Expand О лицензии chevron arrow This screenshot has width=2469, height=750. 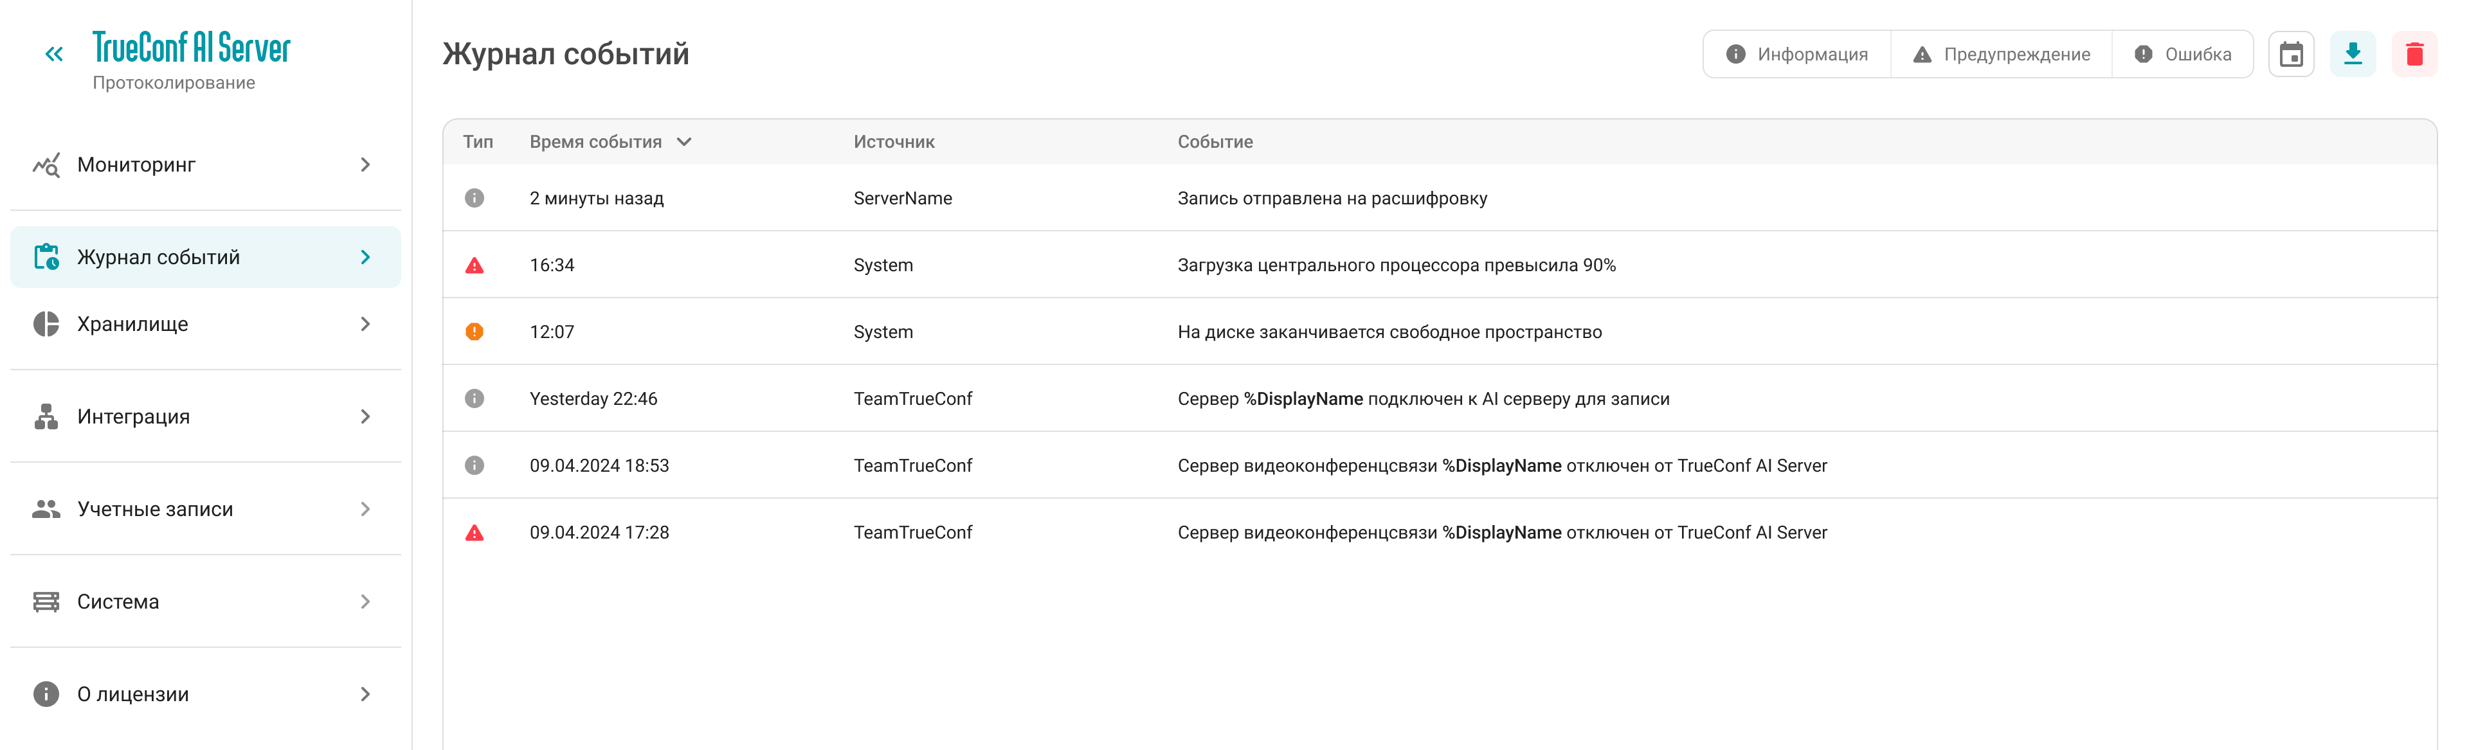click(x=365, y=695)
